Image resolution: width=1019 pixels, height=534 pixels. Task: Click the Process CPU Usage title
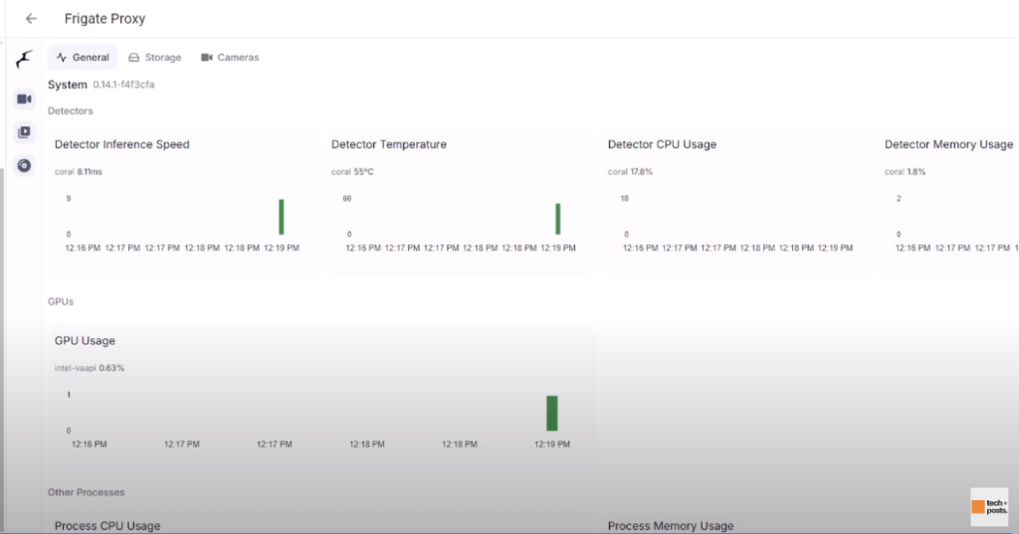107,526
